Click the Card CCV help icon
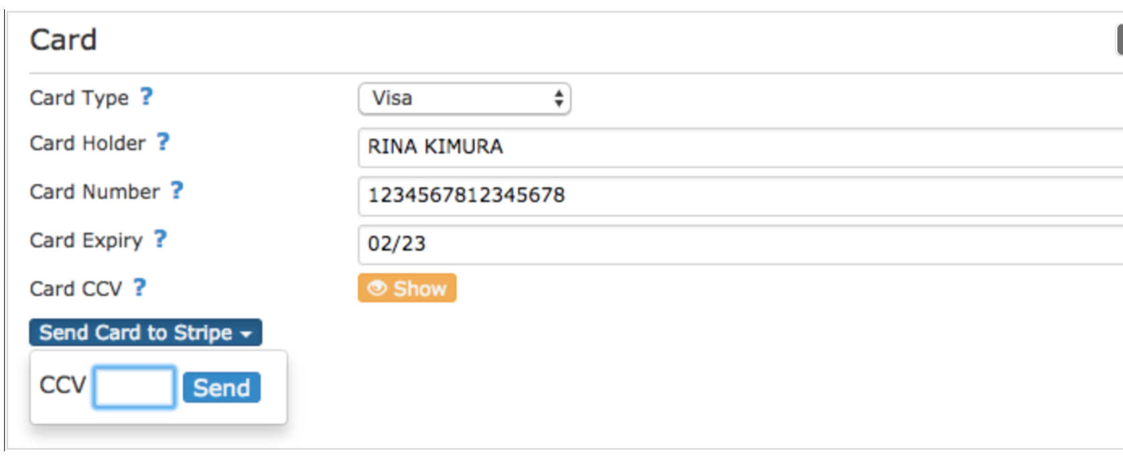The width and height of the screenshot is (1123, 466). tap(139, 288)
